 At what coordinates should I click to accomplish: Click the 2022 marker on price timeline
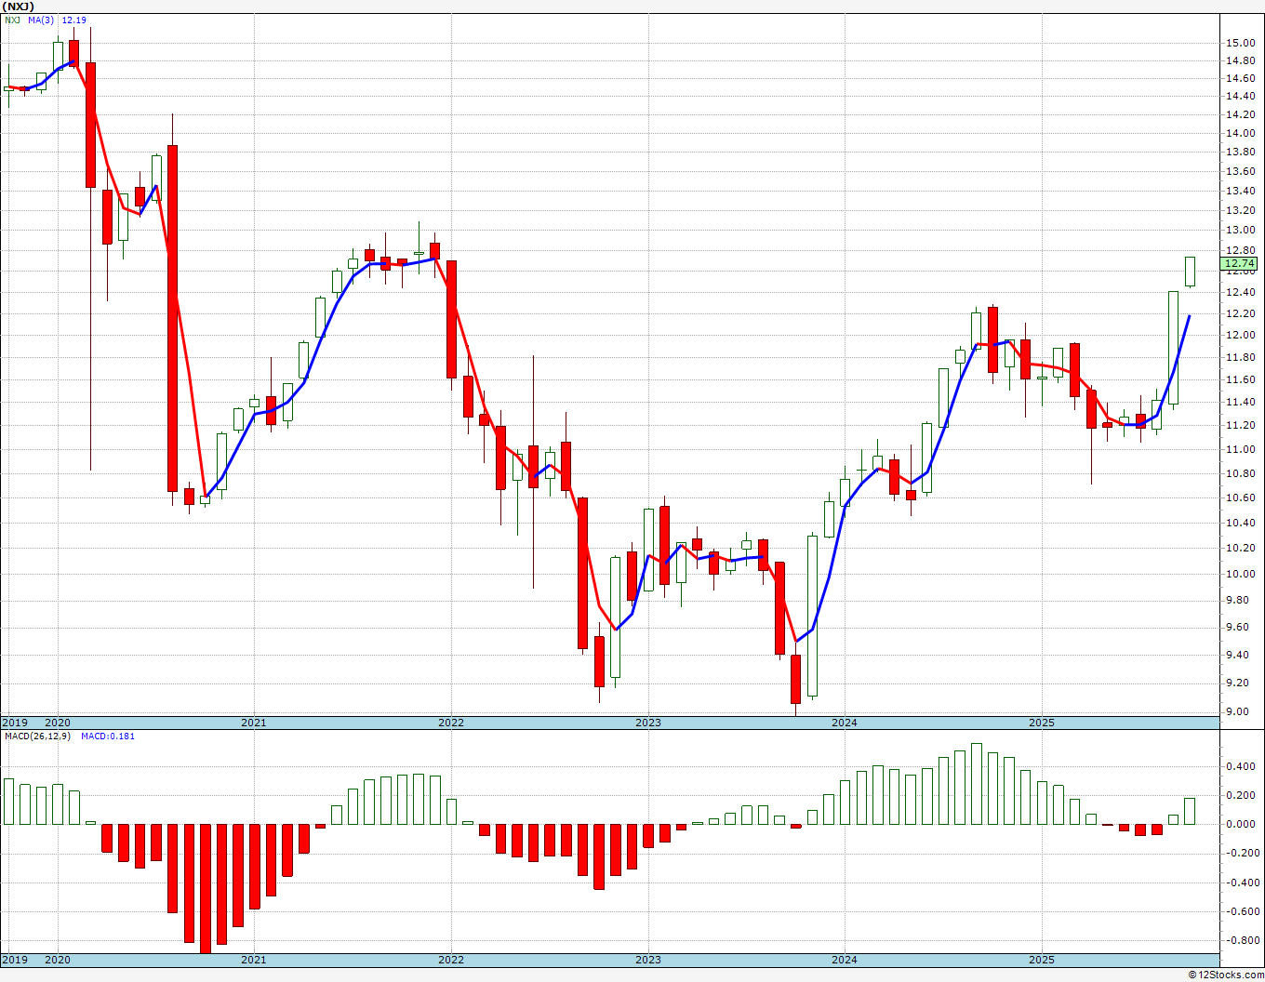click(451, 723)
